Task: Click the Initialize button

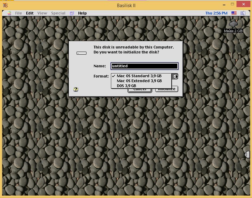Action: [x=167, y=90]
